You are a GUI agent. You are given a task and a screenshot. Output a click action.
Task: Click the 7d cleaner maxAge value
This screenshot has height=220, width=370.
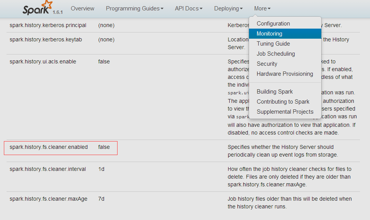tap(101, 199)
